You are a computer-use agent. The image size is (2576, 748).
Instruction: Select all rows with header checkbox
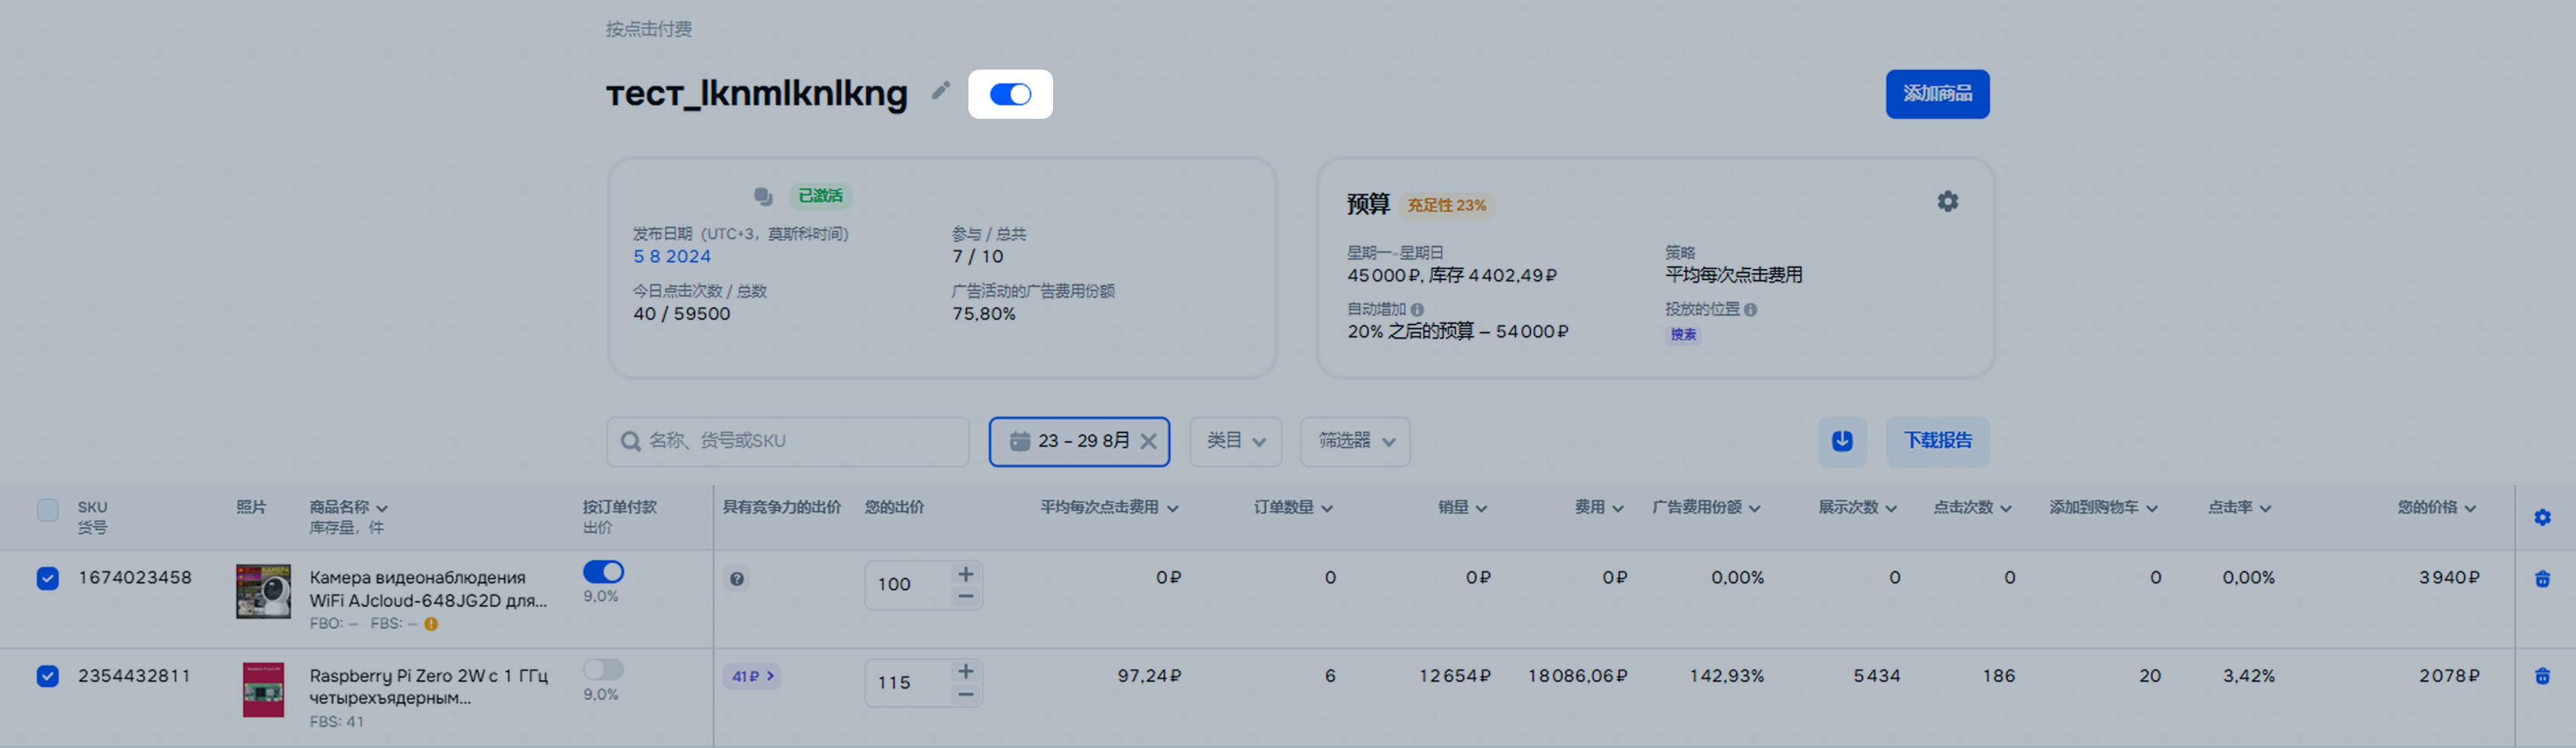[x=47, y=510]
